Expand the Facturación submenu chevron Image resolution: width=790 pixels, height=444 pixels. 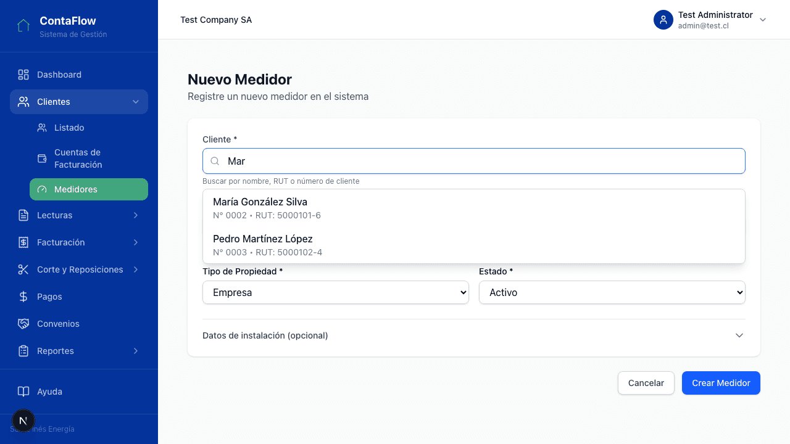[x=136, y=242]
